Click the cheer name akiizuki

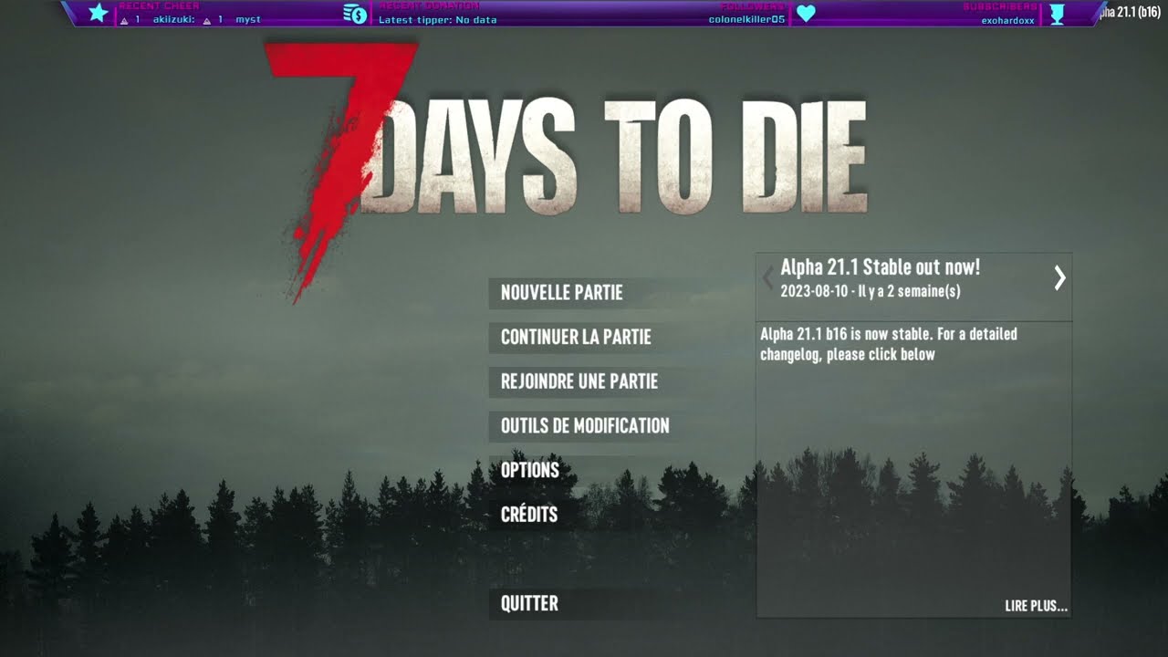(x=174, y=19)
